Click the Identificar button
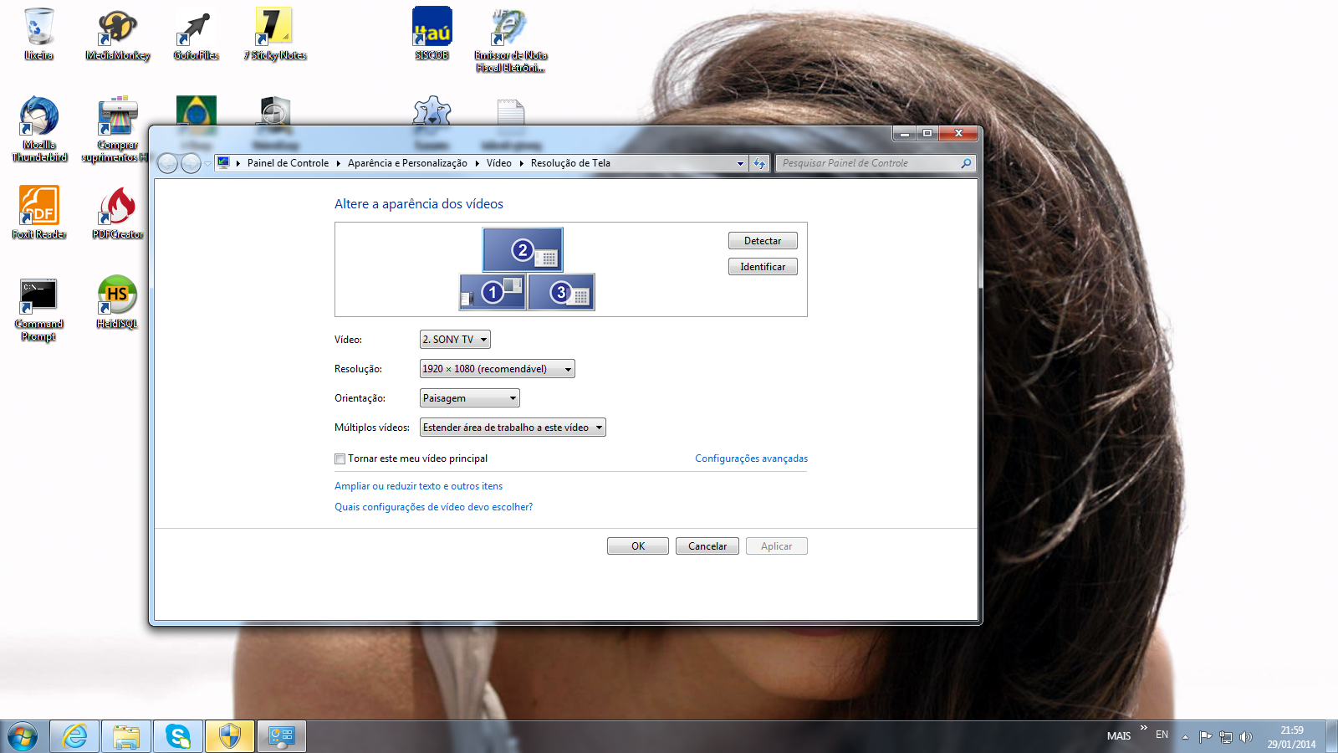 [x=763, y=267]
